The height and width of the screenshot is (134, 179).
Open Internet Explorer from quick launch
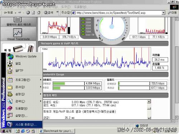tap(23, 131)
